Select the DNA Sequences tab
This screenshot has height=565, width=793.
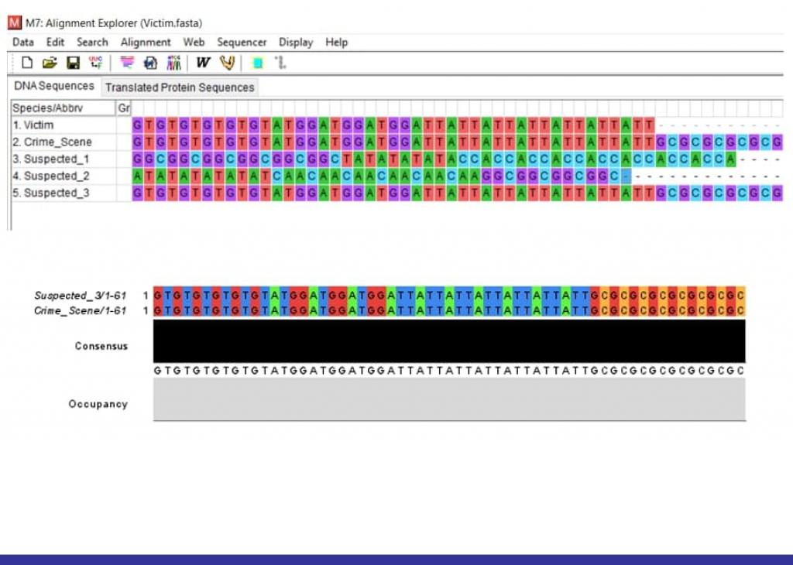(x=54, y=86)
